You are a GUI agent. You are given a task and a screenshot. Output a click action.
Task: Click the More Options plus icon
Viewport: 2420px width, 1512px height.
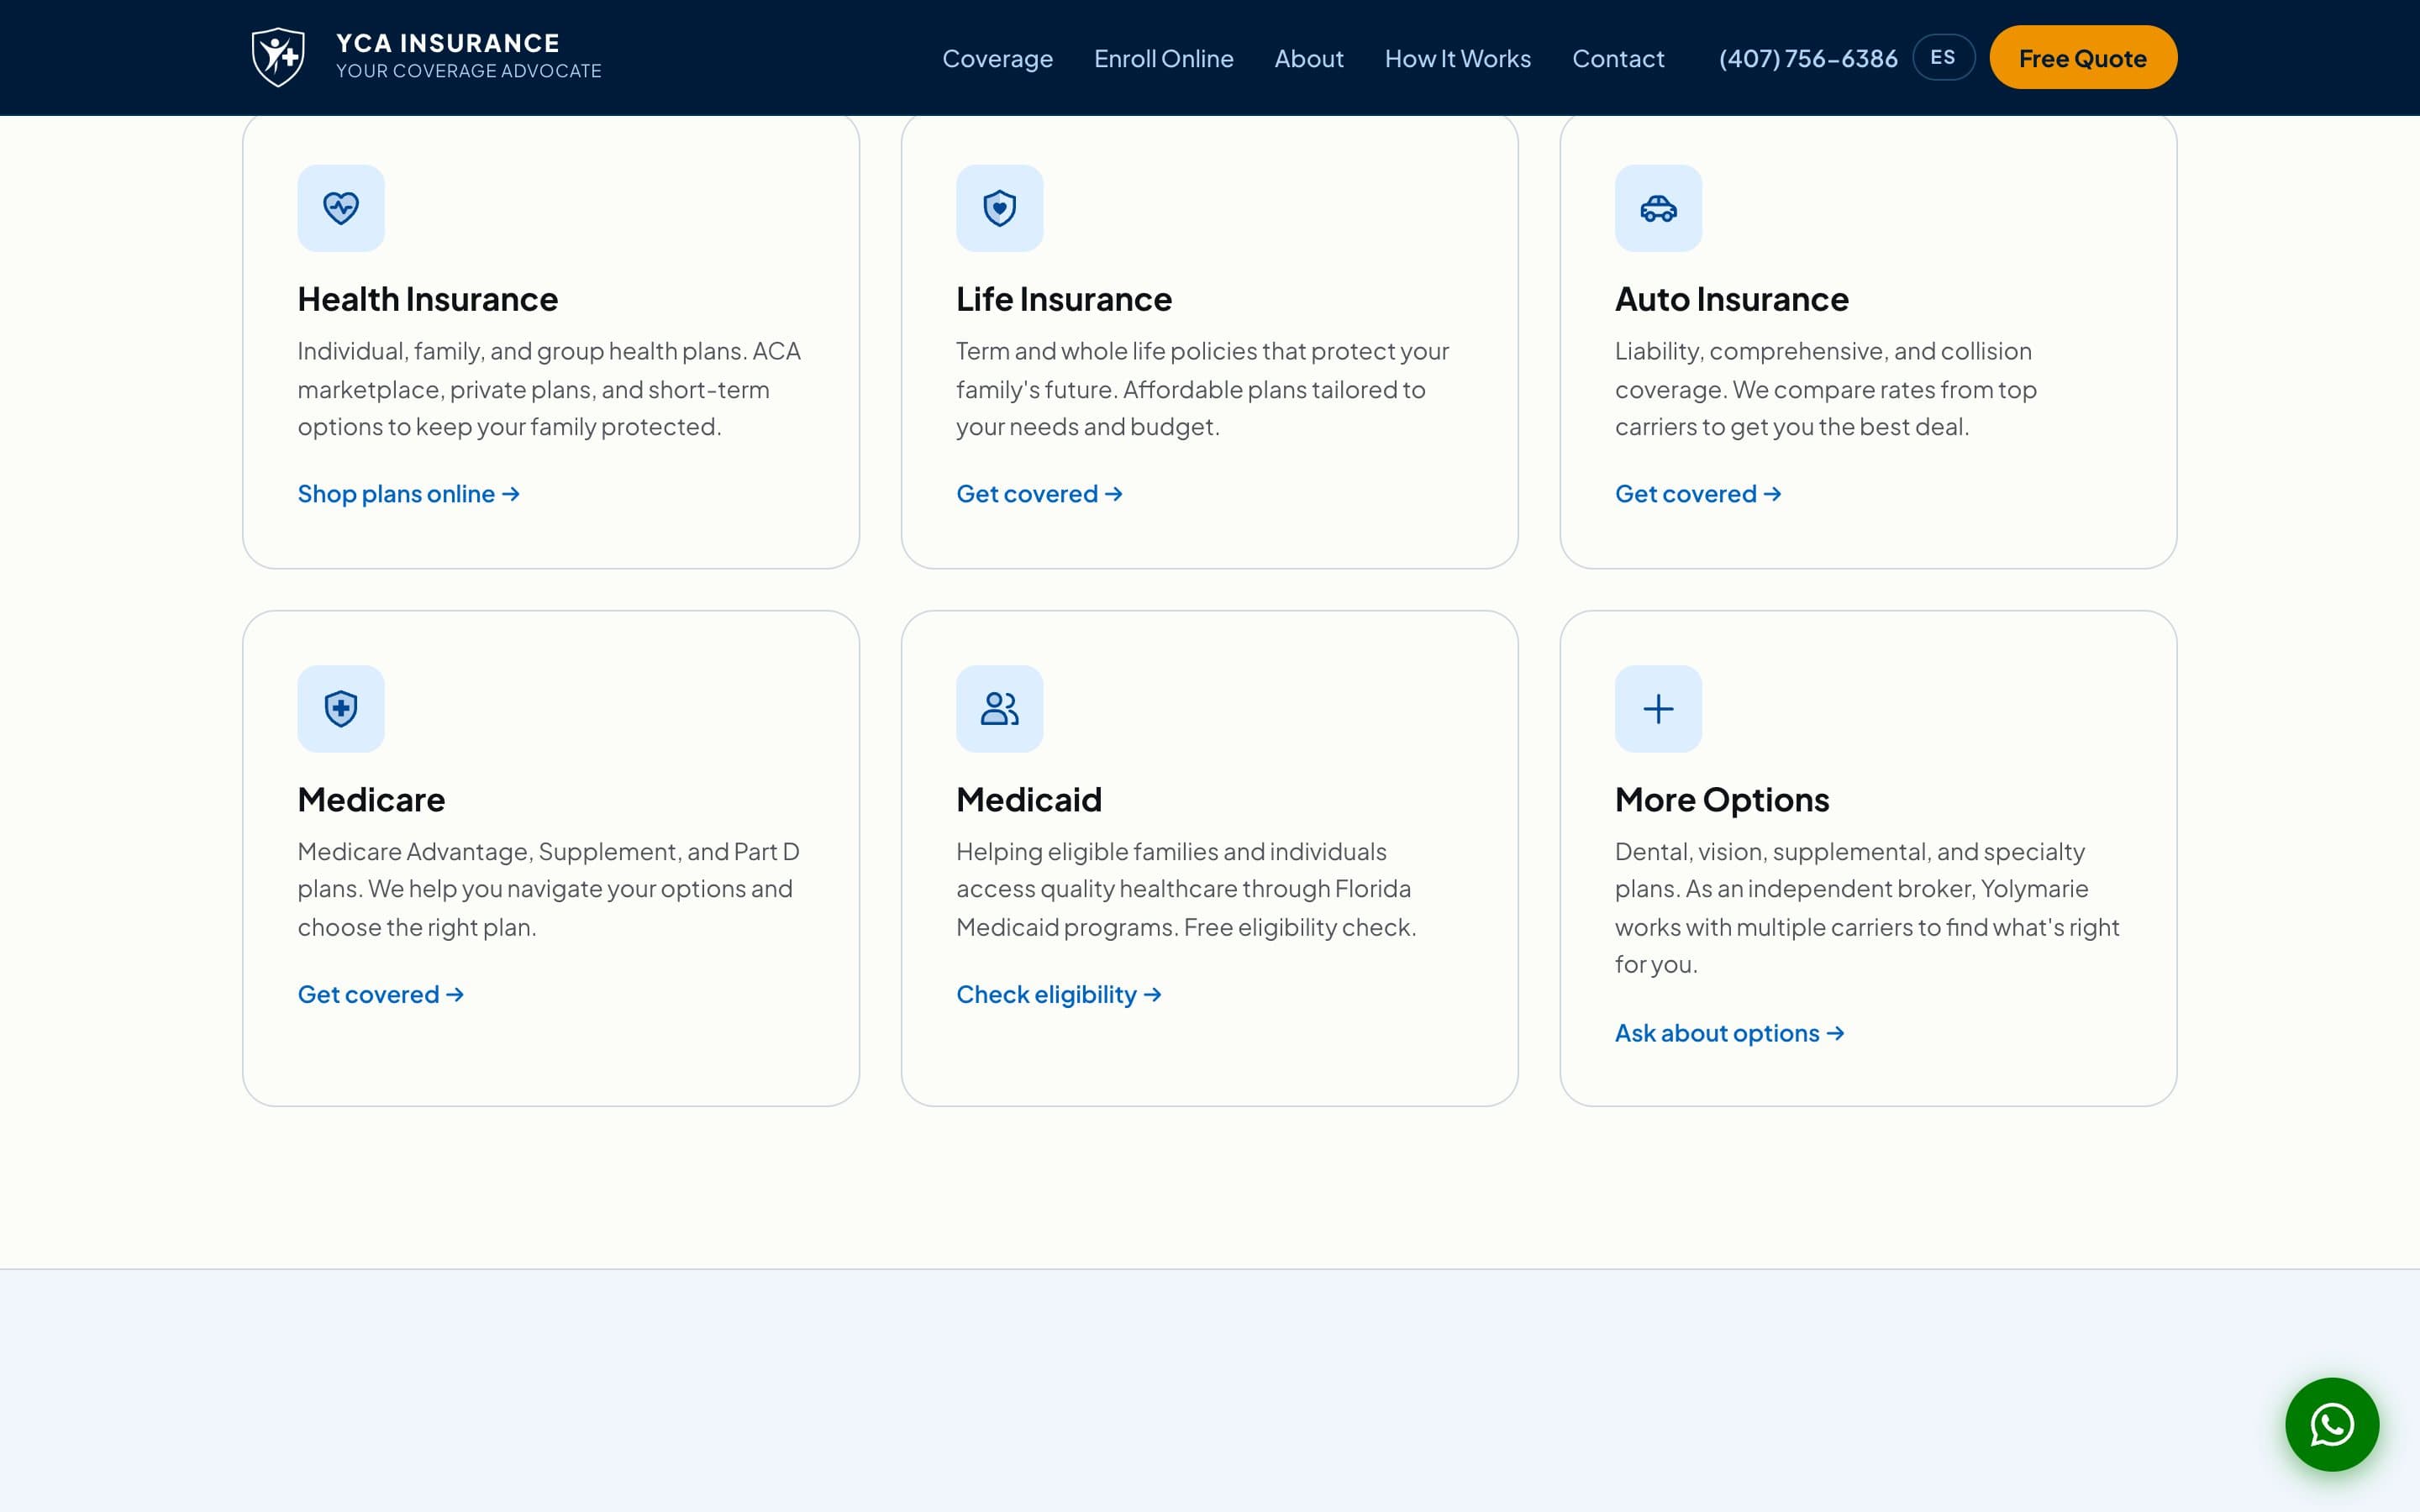[x=1658, y=709]
